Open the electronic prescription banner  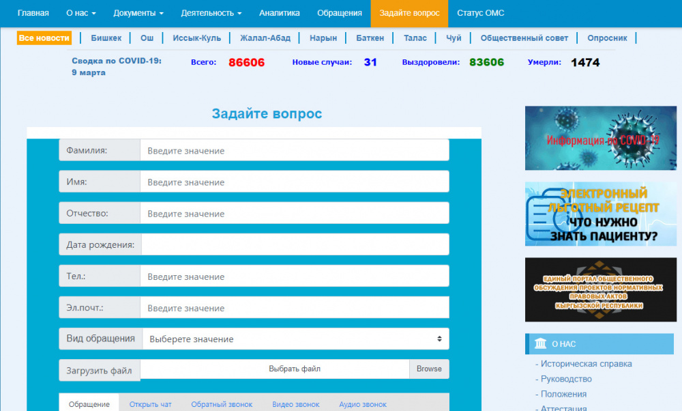click(600, 214)
